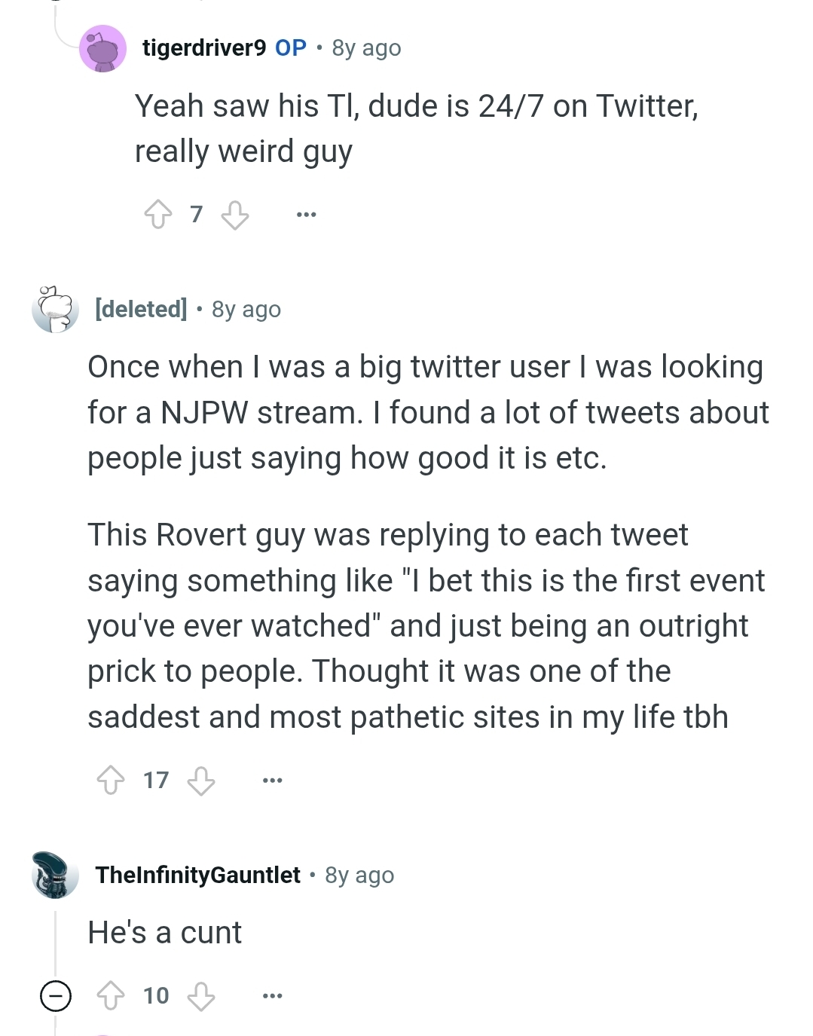The width and height of the screenshot is (813, 1036).
Task: Open more options on TheInfinityGauntlet's comment
Action: (x=272, y=996)
